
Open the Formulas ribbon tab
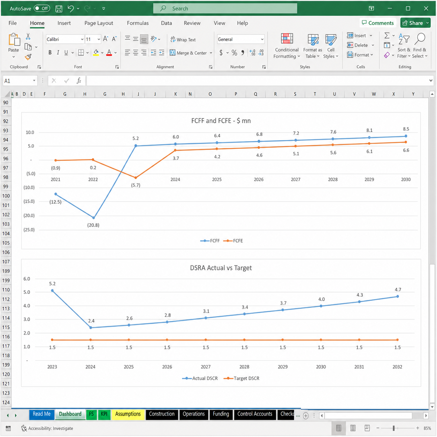click(x=138, y=23)
